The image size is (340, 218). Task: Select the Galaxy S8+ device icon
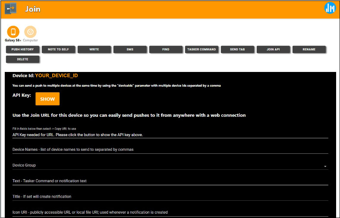(13, 32)
